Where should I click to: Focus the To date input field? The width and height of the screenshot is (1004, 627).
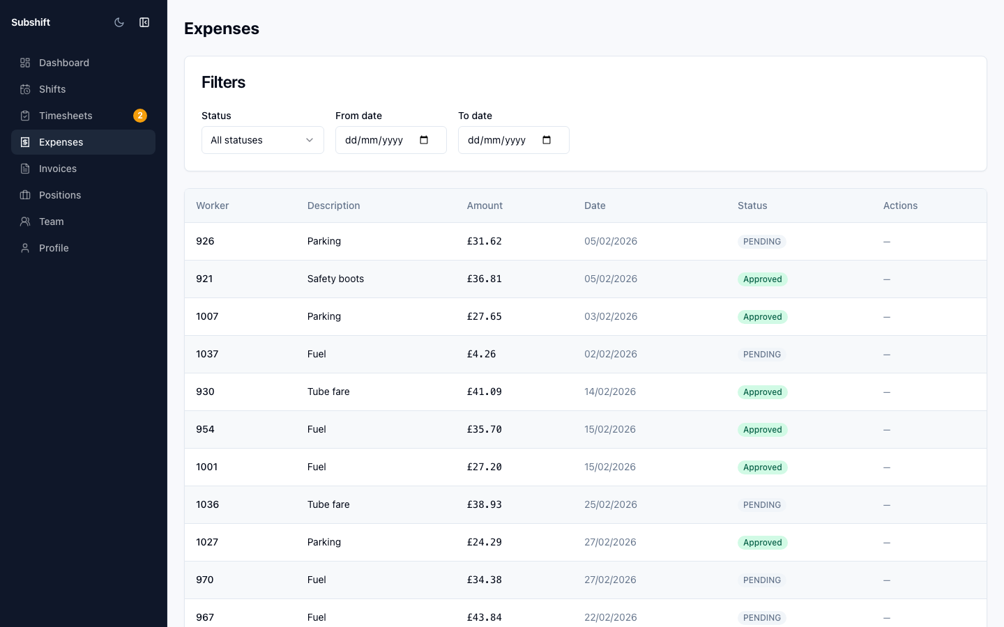[514, 140]
